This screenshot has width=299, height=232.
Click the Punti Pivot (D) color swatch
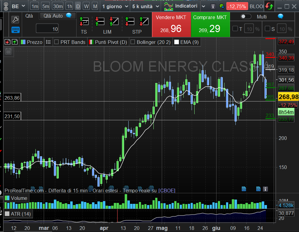click(x=91, y=42)
